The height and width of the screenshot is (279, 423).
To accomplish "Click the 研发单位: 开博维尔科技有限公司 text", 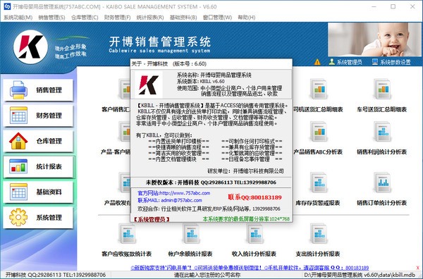I will 245,171.
